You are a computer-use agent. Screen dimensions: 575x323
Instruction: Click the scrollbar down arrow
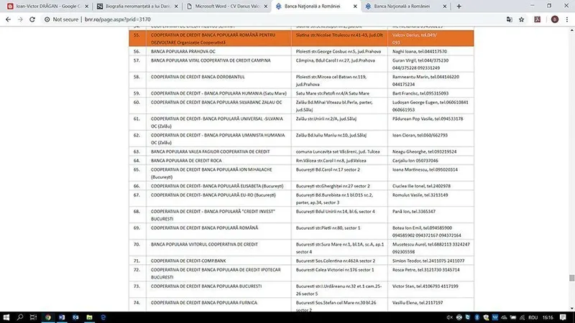tap(571, 309)
